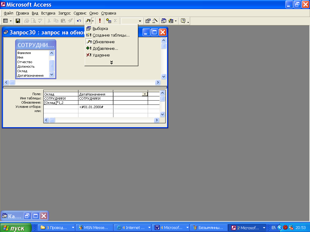Click the Paste clipboard icon
The image size is (310, 232).
point(63,21)
